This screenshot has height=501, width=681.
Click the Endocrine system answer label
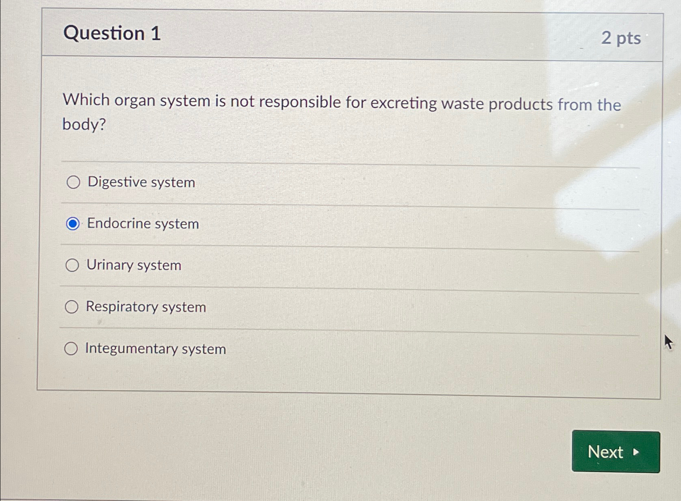pos(142,224)
